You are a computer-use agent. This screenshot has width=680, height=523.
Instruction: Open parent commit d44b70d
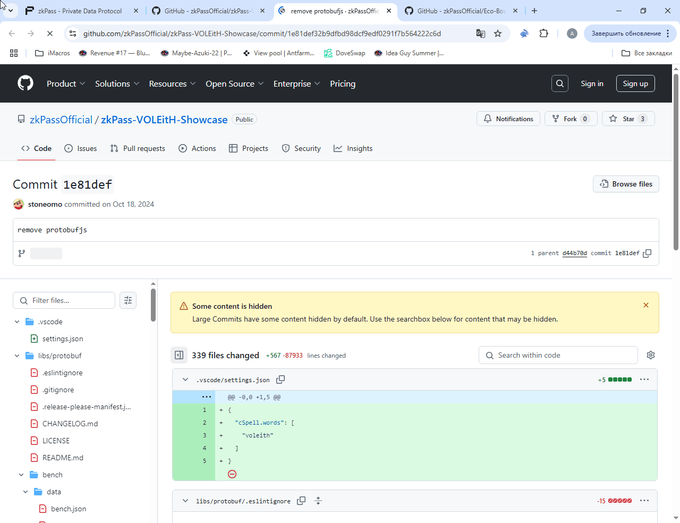pos(575,253)
